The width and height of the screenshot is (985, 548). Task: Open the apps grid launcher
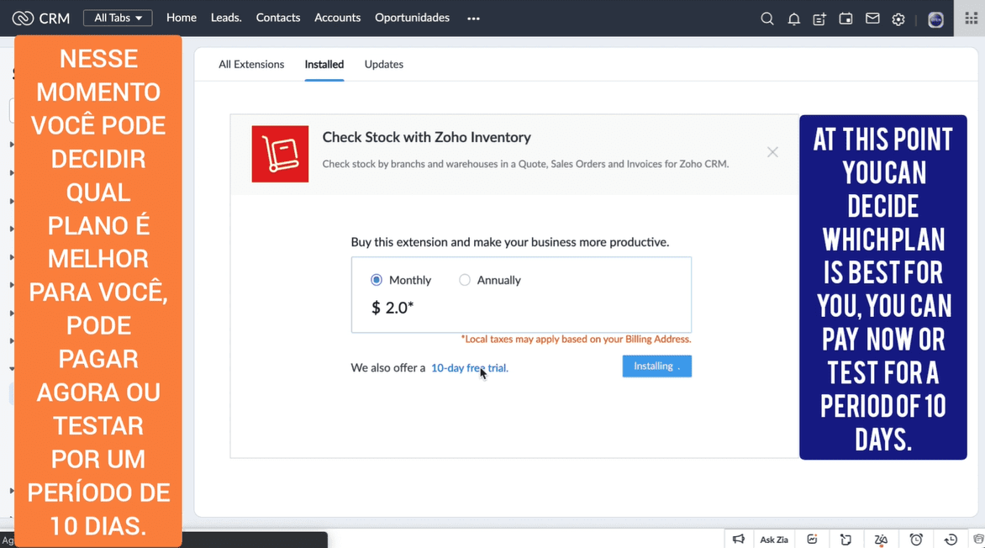971,18
